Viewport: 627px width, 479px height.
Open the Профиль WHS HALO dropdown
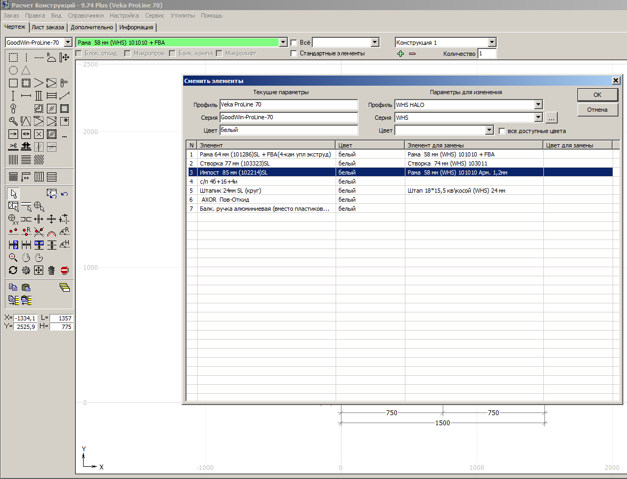coord(538,105)
